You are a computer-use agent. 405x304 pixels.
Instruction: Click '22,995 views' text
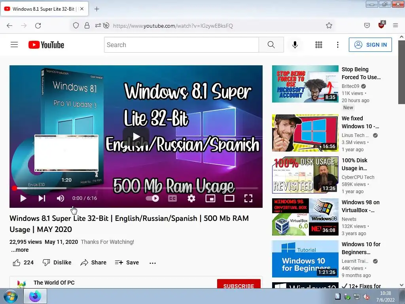(26, 242)
